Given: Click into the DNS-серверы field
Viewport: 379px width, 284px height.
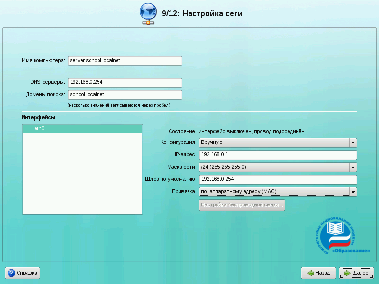Looking at the screenshot, I should pyautogui.click(x=125, y=82).
